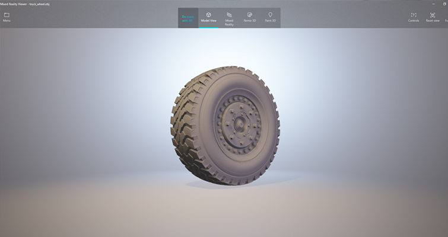Switch to the Model View tab label
Viewport: 448px width, 237px height.
coord(208,21)
